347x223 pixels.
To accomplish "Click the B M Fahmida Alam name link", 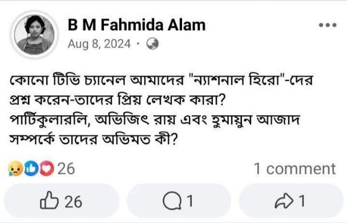I will pos(136,25).
